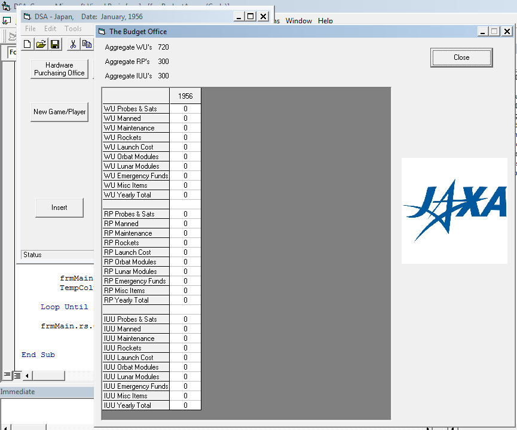Select the IUU Misc Items row label
Screen dimensions: 517x430
[136, 396]
